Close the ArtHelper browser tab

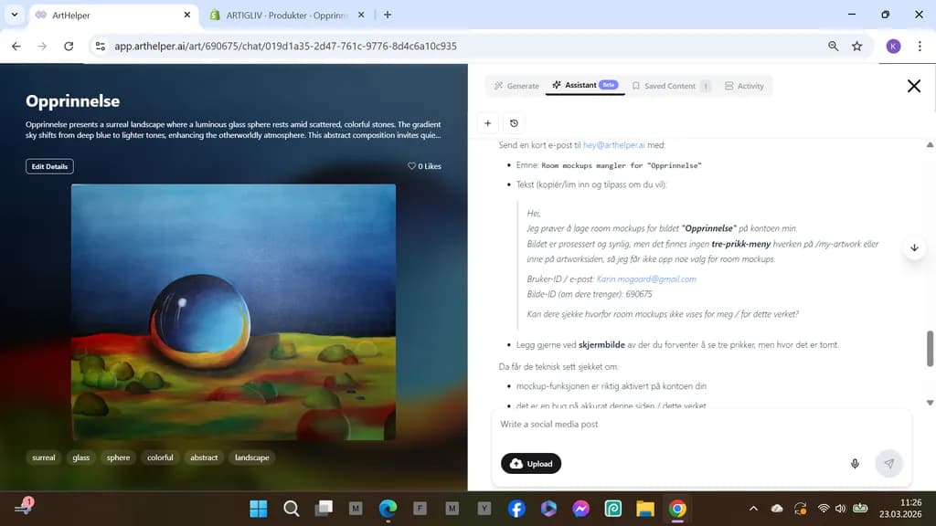[x=186, y=15]
